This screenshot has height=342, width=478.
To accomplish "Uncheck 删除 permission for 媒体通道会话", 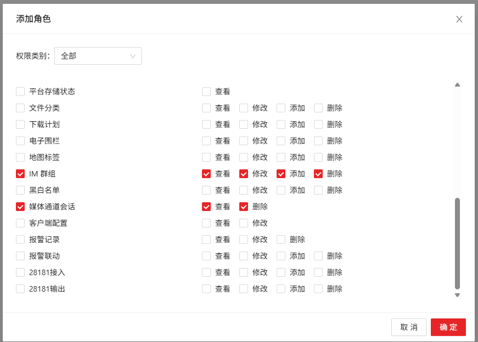I will 244,207.
